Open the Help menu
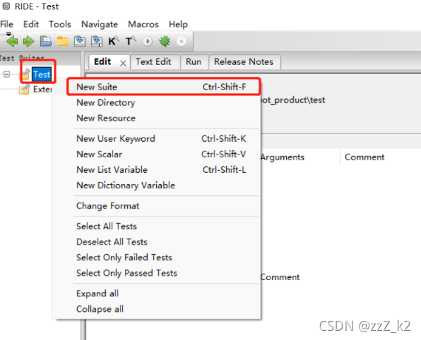Image resolution: width=421 pixels, height=340 pixels. tap(178, 25)
